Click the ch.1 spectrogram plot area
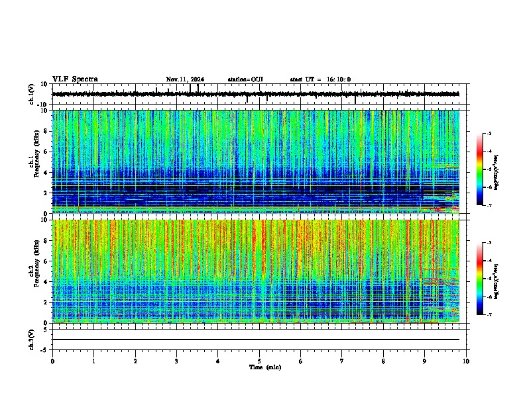The height and width of the screenshot is (405, 525). point(256,161)
